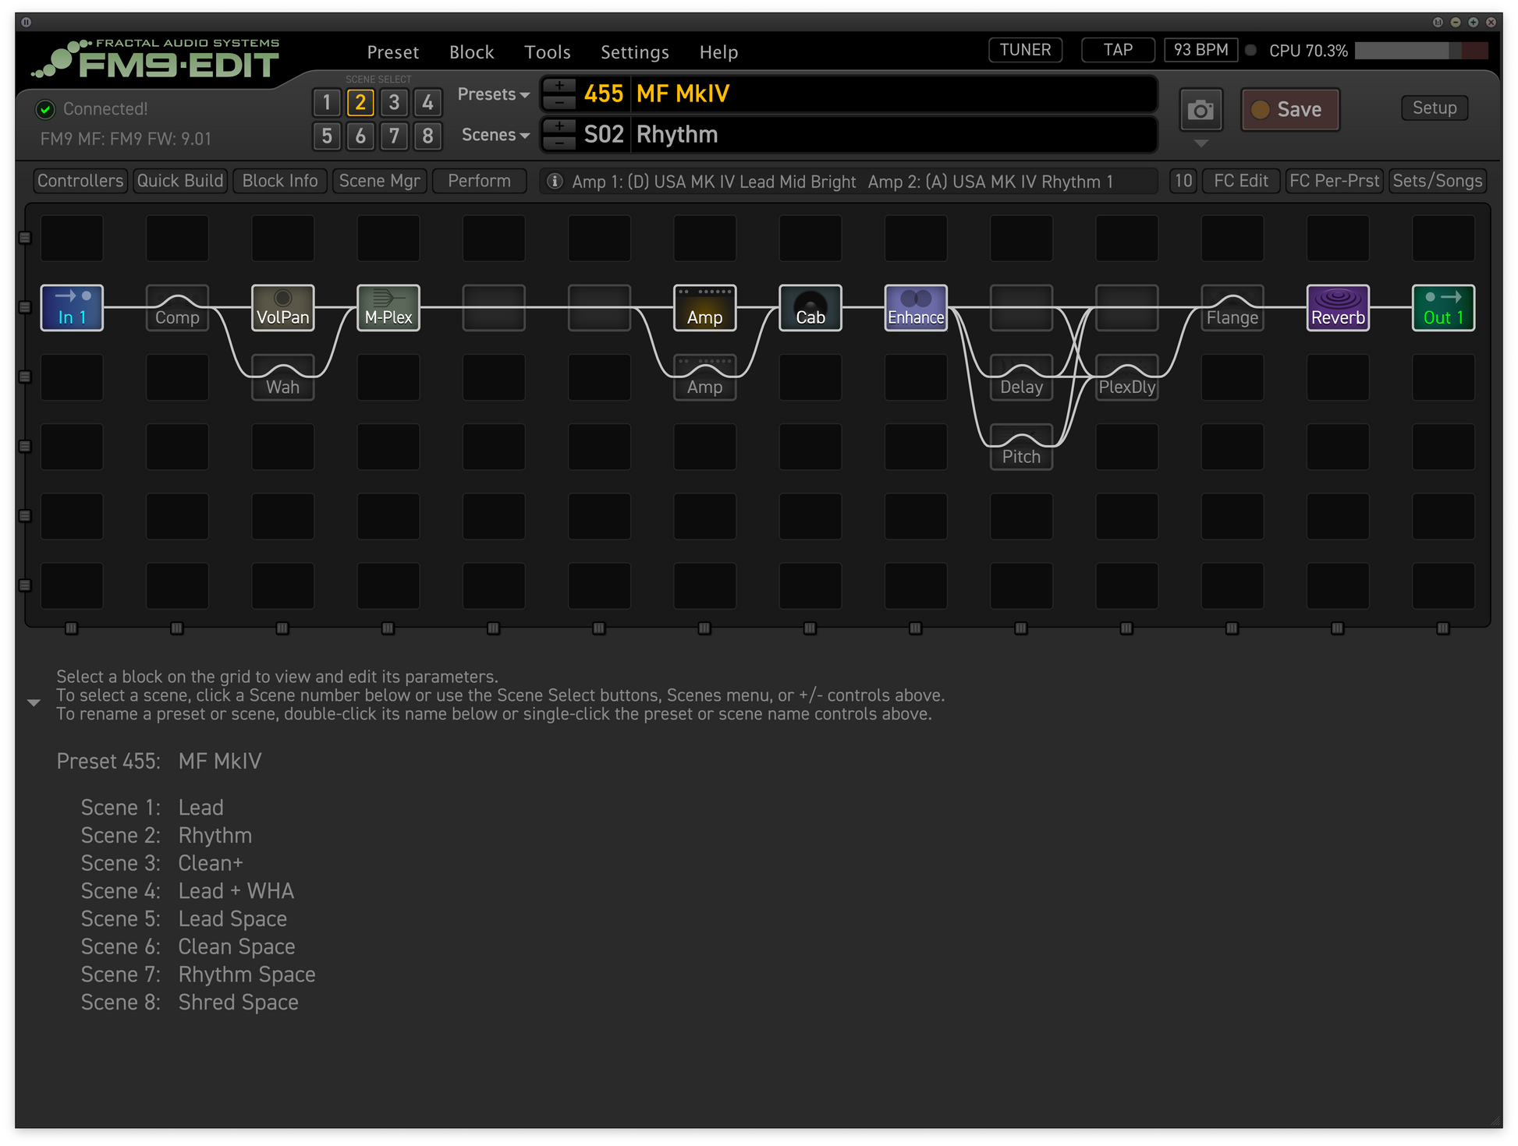Select the Reverb block on grid
Image resolution: width=1518 pixels, height=1146 pixels.
coord(1337,308)
